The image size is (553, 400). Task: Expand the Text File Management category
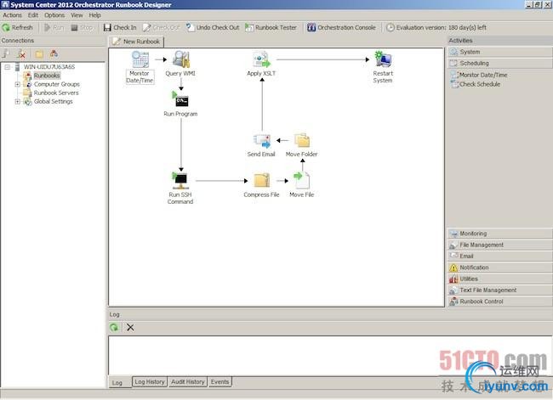499,290
